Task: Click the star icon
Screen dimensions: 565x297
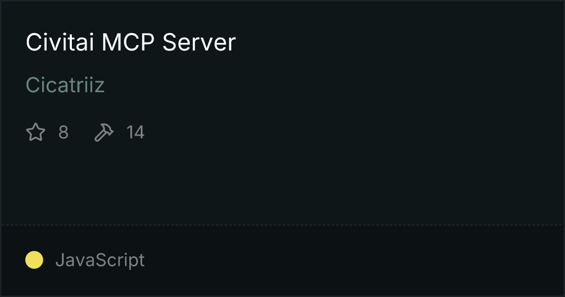Action: [x=36, y=132]
